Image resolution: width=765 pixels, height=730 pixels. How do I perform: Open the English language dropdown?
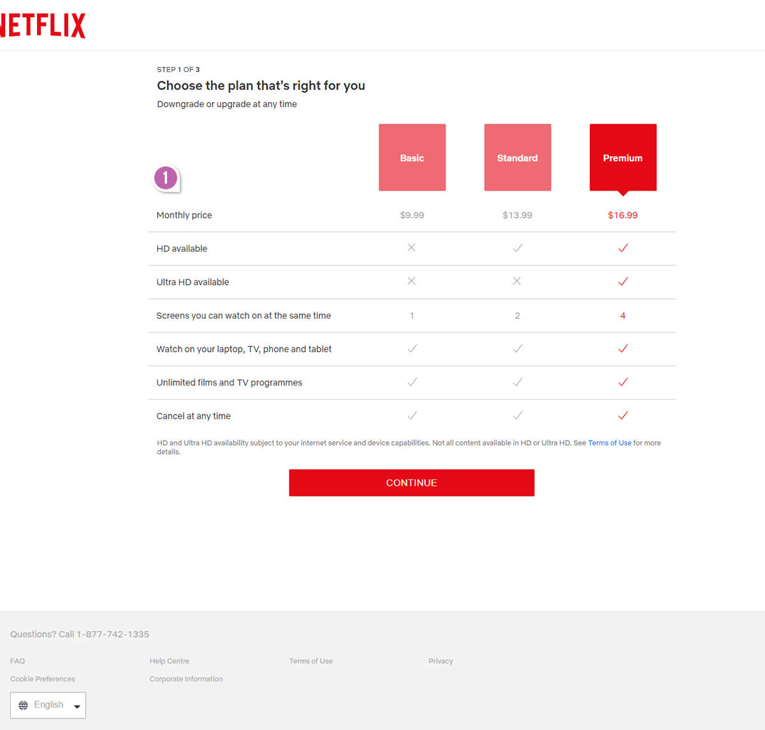click(x=48, y=705)
